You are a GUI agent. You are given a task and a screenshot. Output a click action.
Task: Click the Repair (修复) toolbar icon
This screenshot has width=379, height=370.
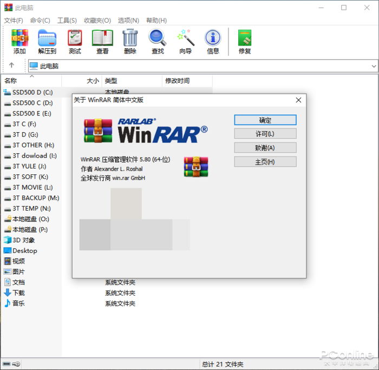point(245,38)
